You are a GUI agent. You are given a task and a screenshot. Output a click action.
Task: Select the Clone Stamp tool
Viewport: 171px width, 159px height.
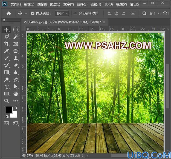(x=16, y=58)
